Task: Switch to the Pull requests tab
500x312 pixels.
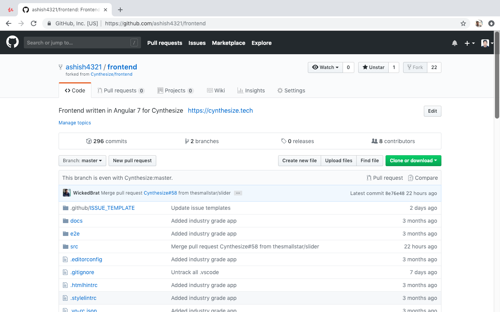Action: pyautogui.click(x=121, y=90)
